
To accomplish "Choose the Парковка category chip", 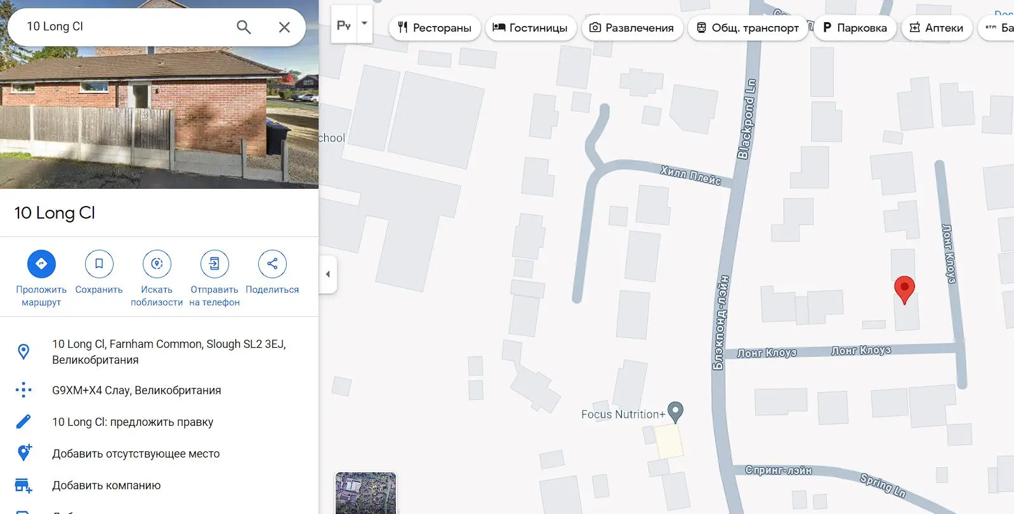I will tap(855, 28).
